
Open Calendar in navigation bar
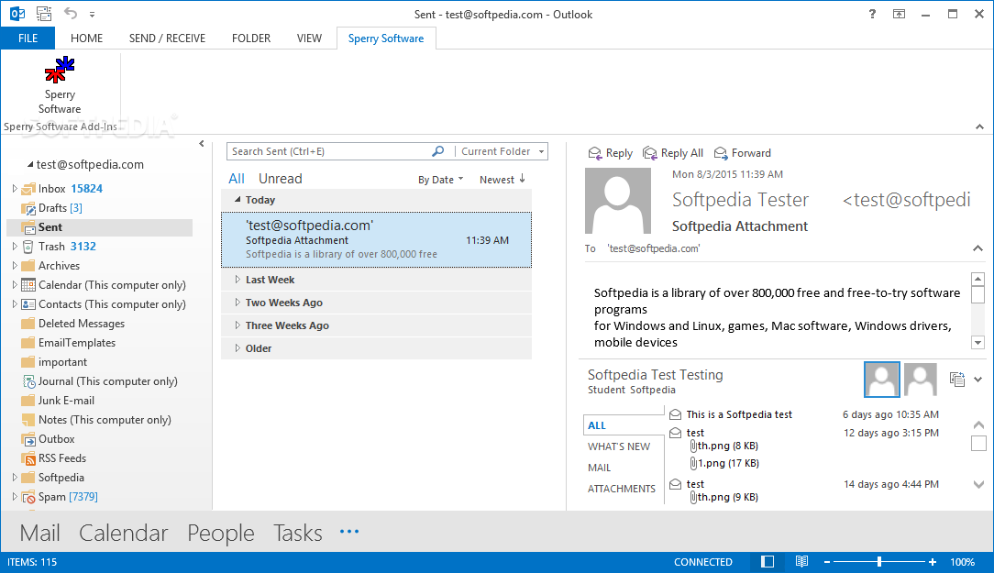[x=123, y=533]
